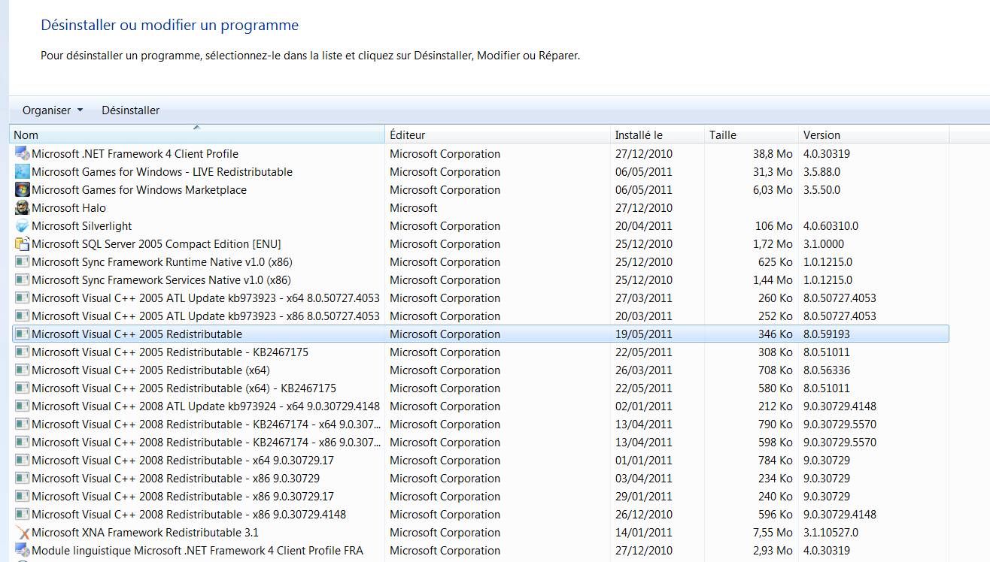Click the Module linguistique .NET Framework FRA icon
Screen dimensions: 990x562
pos(22,550)
